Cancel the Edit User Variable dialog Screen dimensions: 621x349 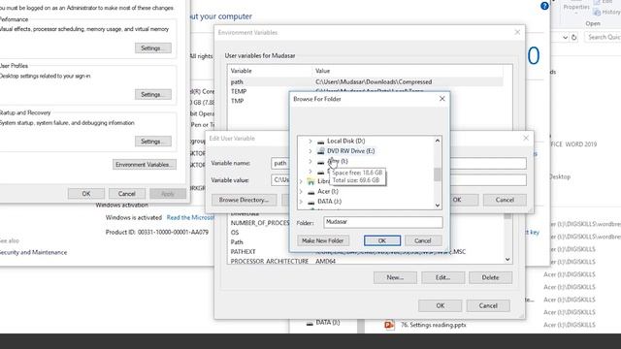click(505, 200)
